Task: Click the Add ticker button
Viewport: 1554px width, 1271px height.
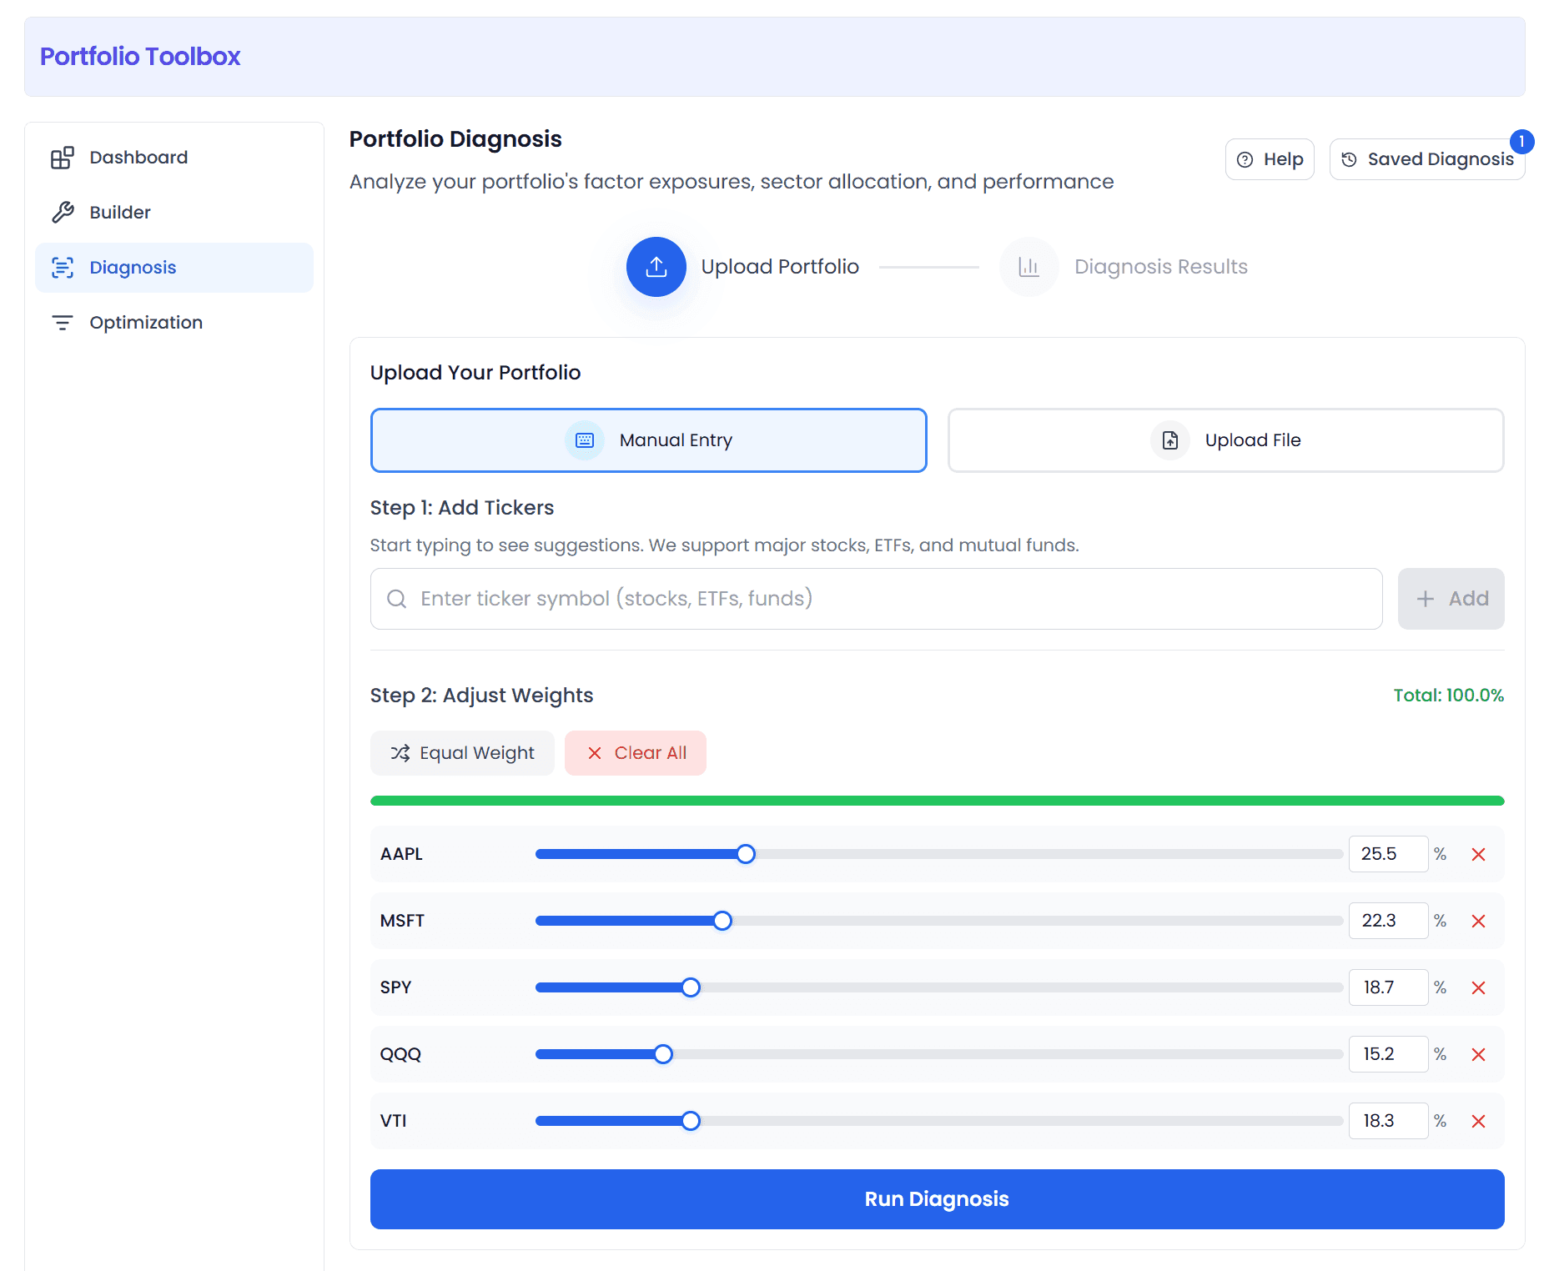Action: click(1451, 599)
